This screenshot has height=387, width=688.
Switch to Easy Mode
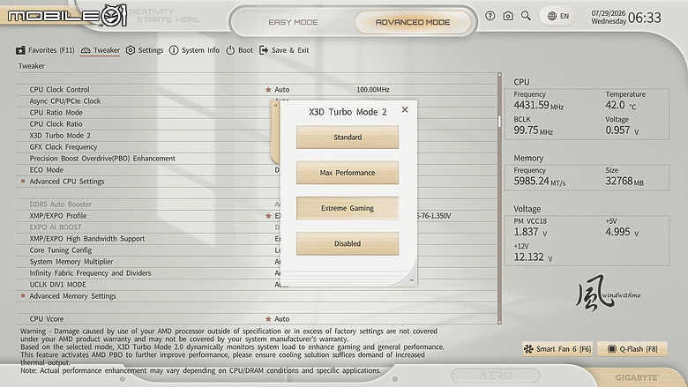coord(293,22)
